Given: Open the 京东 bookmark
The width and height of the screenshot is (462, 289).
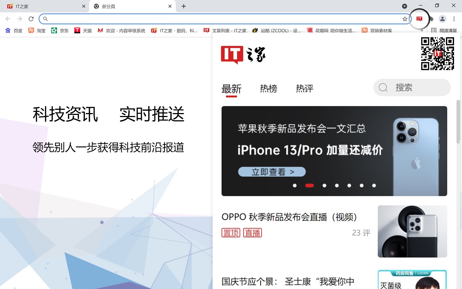Looking at the screenshot, I should (60, 31).
